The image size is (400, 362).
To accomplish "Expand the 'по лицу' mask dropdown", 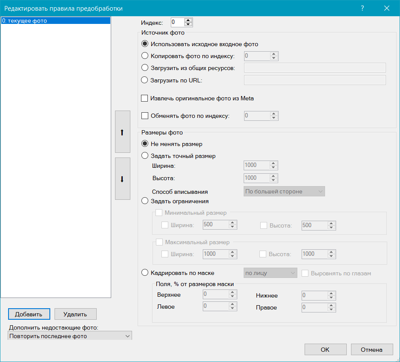I will [270, 273].
